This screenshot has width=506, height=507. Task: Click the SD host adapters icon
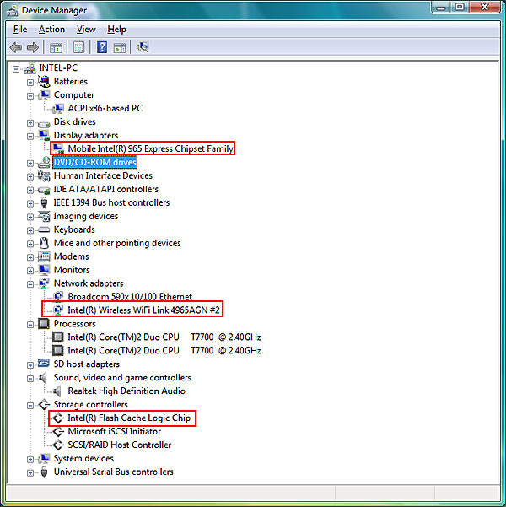point(44,363)
